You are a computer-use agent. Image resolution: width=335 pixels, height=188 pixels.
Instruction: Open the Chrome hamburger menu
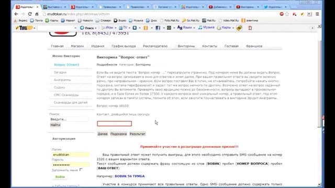pyautogui.click(x=317, y=14)
